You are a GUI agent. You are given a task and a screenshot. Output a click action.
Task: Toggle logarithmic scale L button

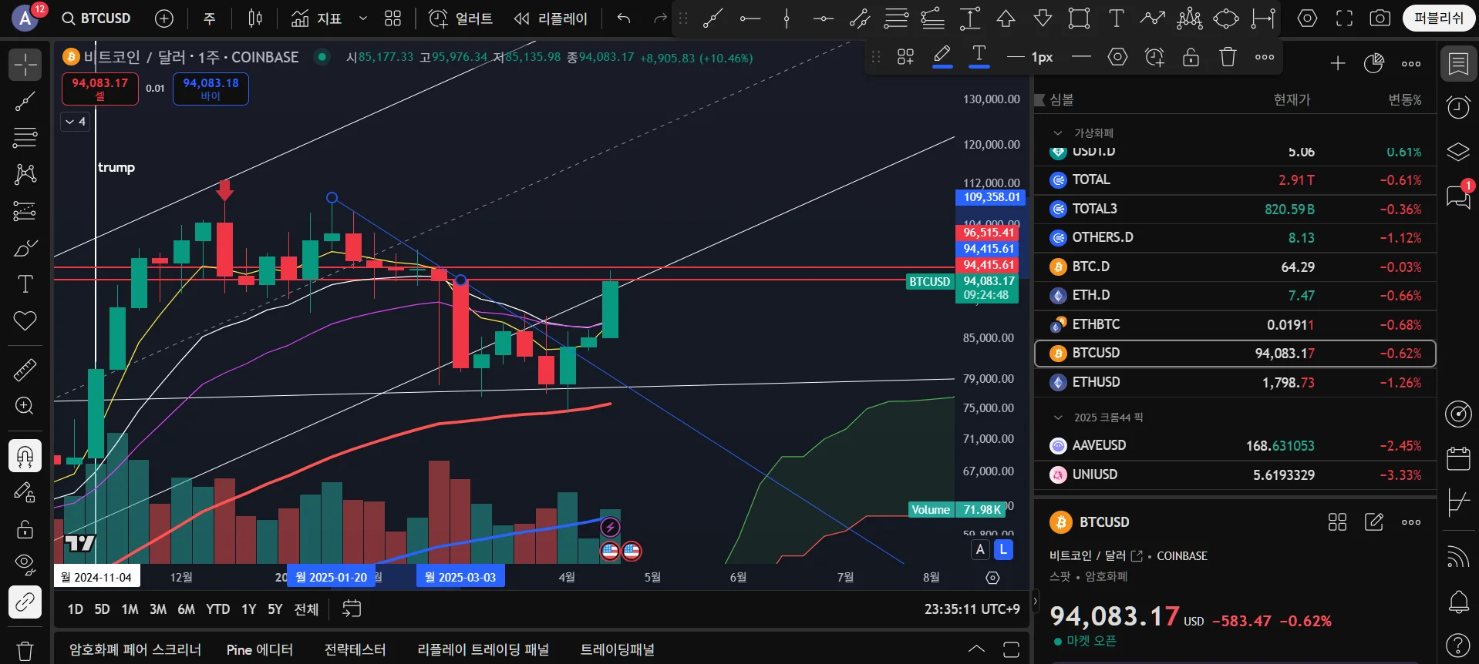(x=1003, y=550)
